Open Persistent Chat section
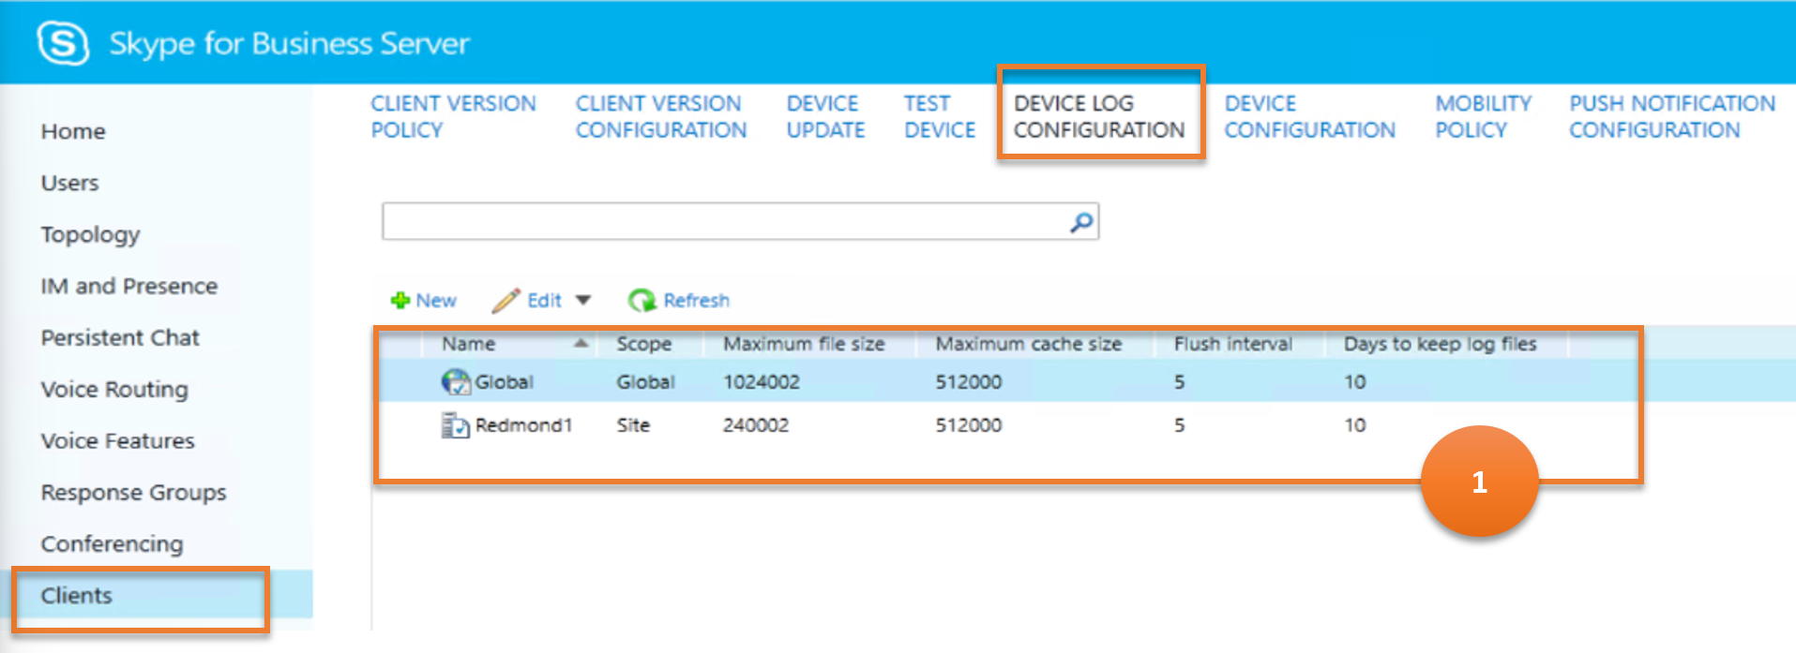1796x653 pixels. coord(120,337)
